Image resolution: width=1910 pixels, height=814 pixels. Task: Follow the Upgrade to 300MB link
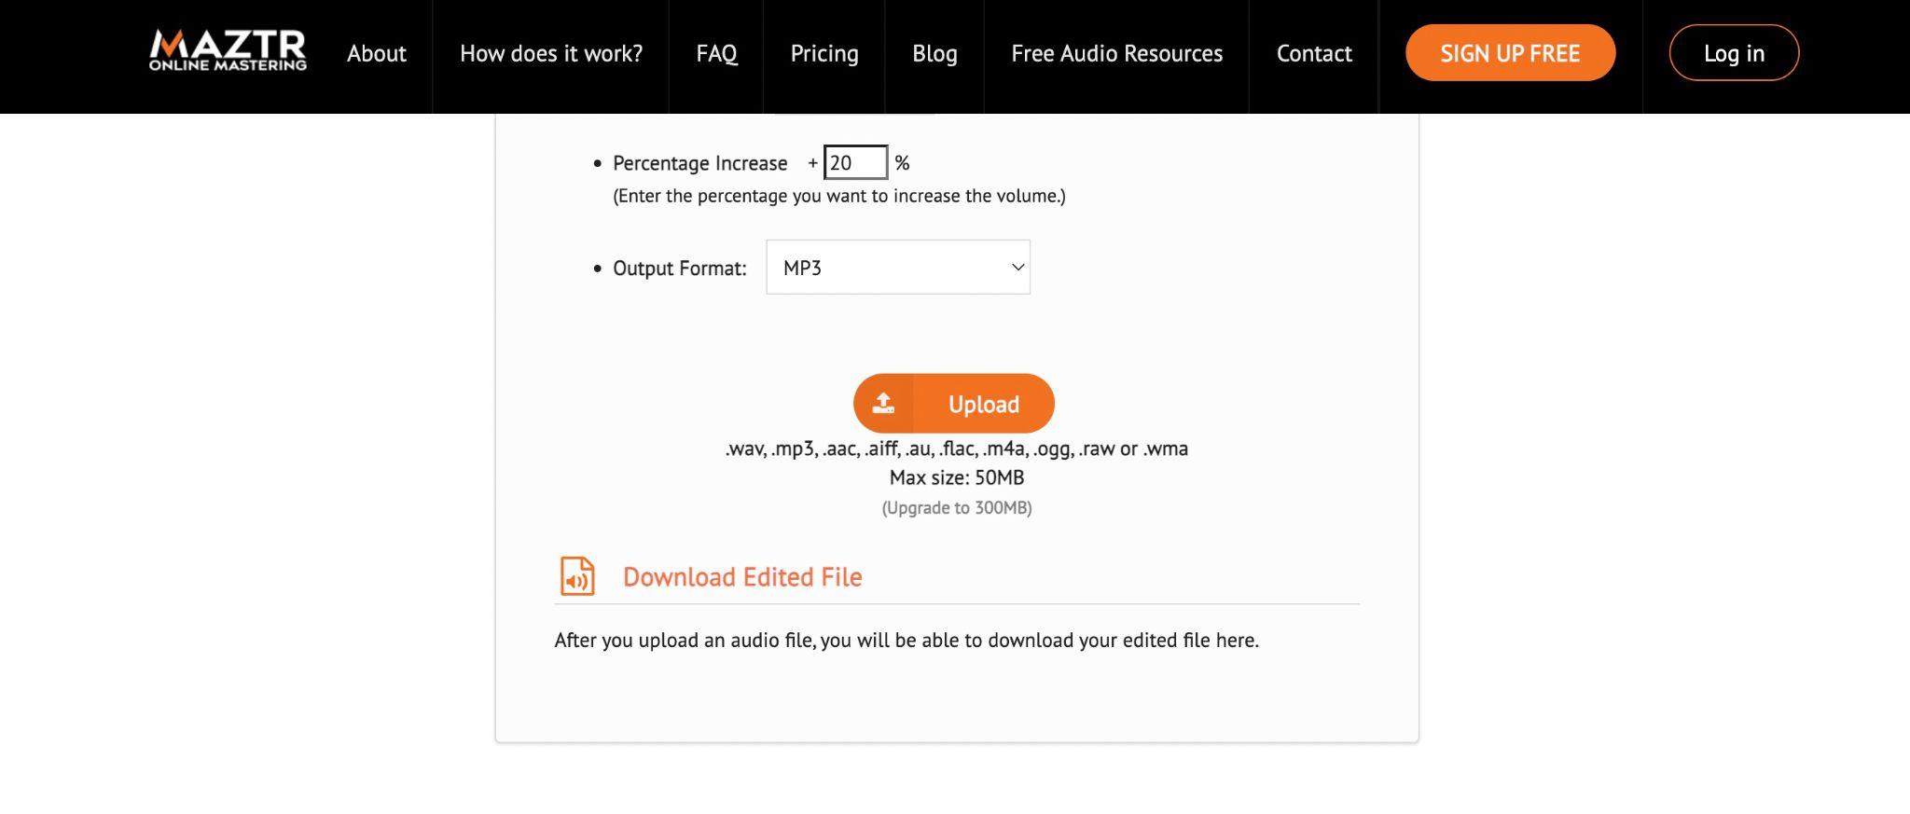point(957,508)
